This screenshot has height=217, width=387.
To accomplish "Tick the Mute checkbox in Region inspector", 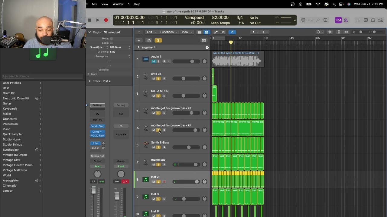I will point(111,39).
